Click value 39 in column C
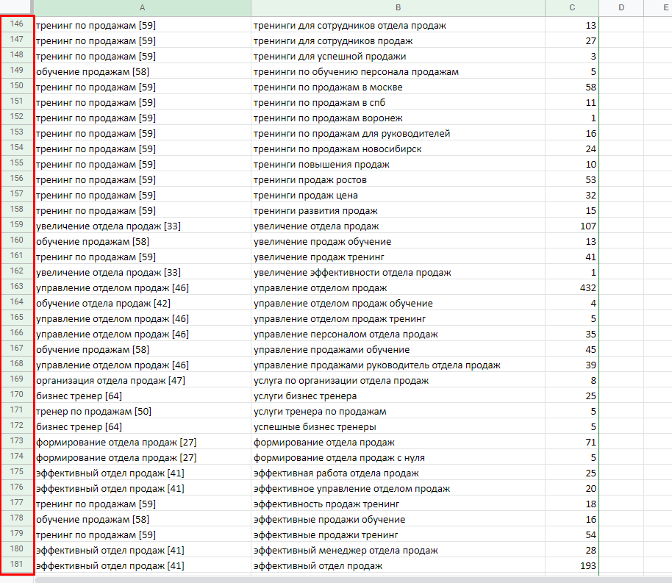 coord(590,365)
